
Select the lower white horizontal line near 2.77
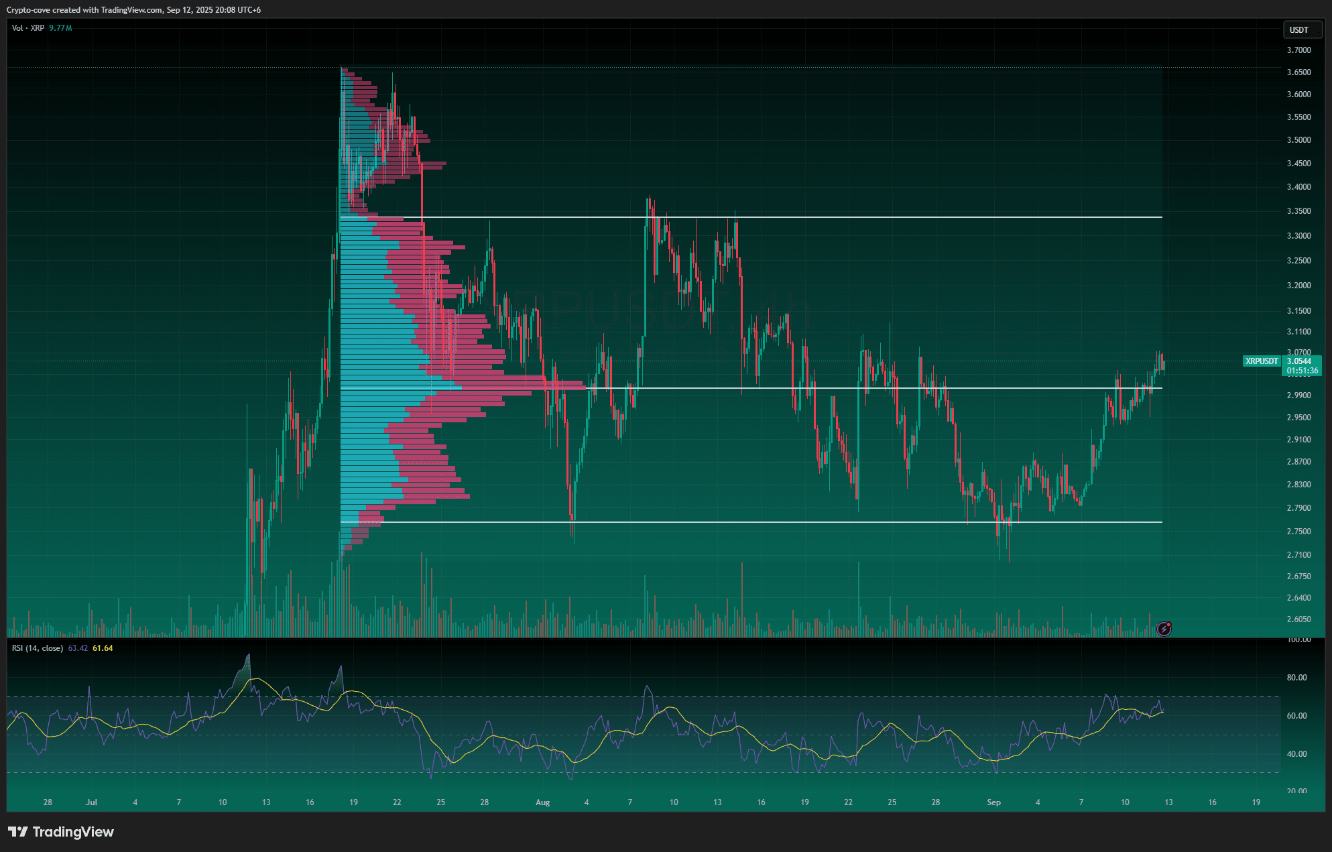click(737, 522)
